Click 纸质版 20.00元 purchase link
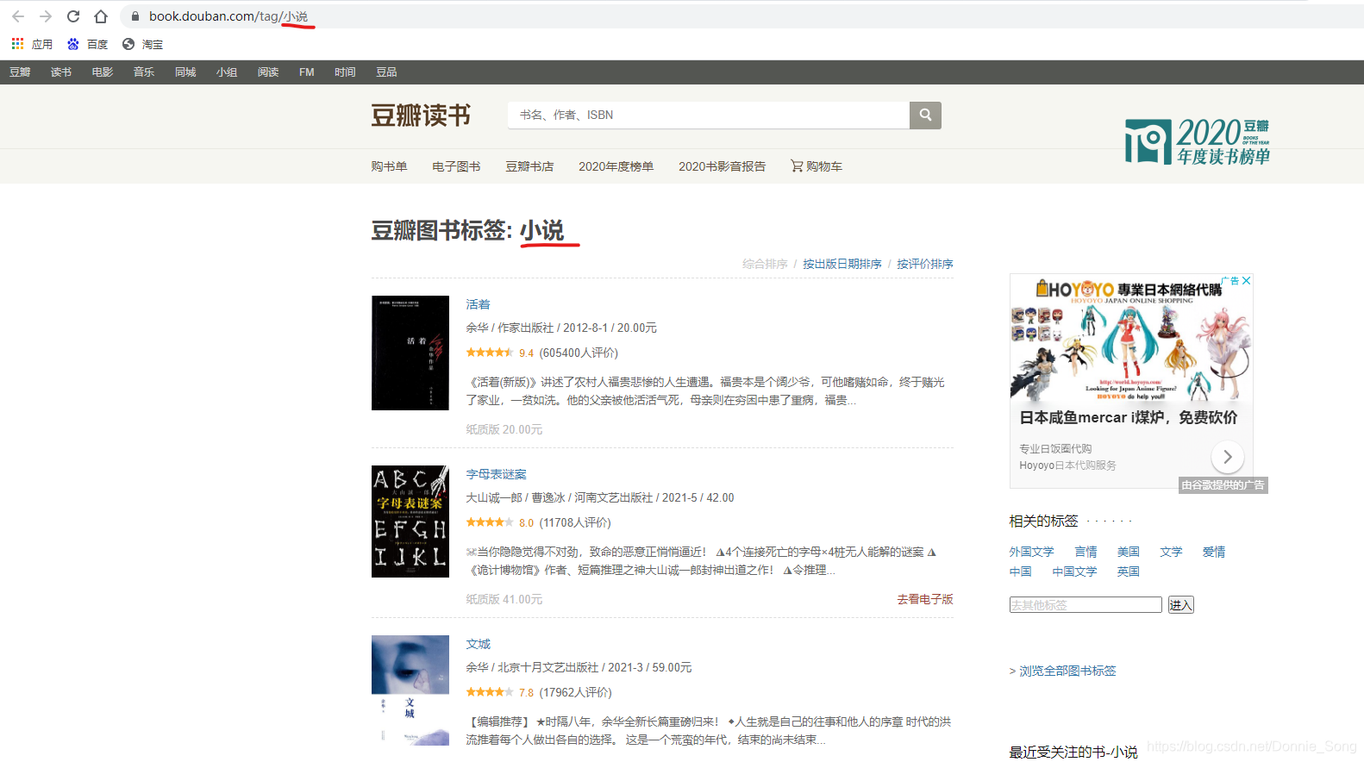 [504, 429]
